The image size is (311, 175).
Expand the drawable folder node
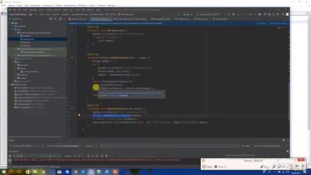click(16, 65)
